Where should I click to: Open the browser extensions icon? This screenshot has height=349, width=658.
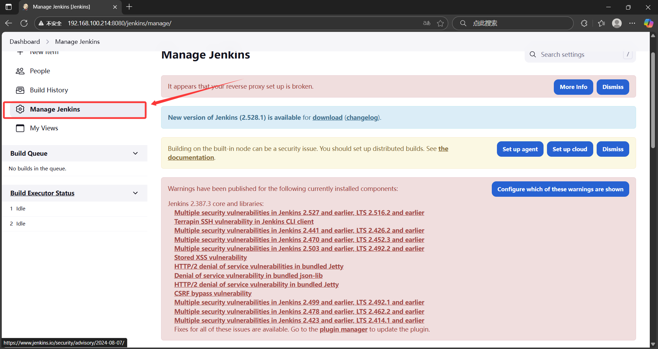pyautogui.click(x=584, y=23)
